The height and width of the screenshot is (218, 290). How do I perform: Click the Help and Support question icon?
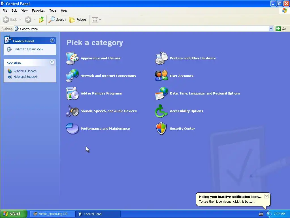point(10,77)
